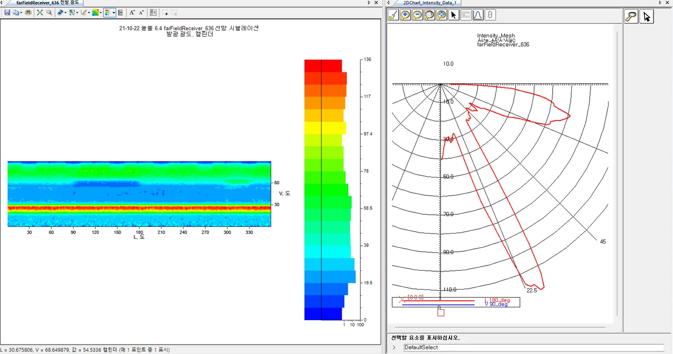The image size is (673, 354).
Task: Toggle the color scale legend icon
Action: (108, 12)
